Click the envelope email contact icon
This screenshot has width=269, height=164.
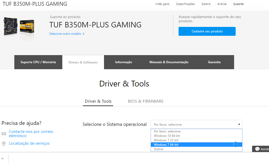4,134
